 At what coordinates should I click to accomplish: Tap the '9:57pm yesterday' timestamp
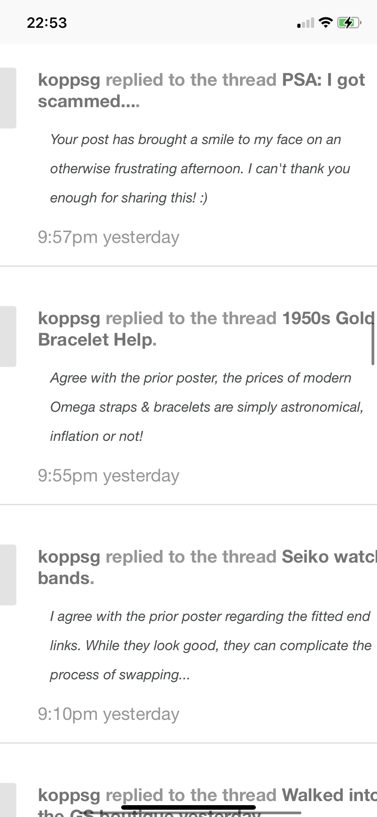108,238
